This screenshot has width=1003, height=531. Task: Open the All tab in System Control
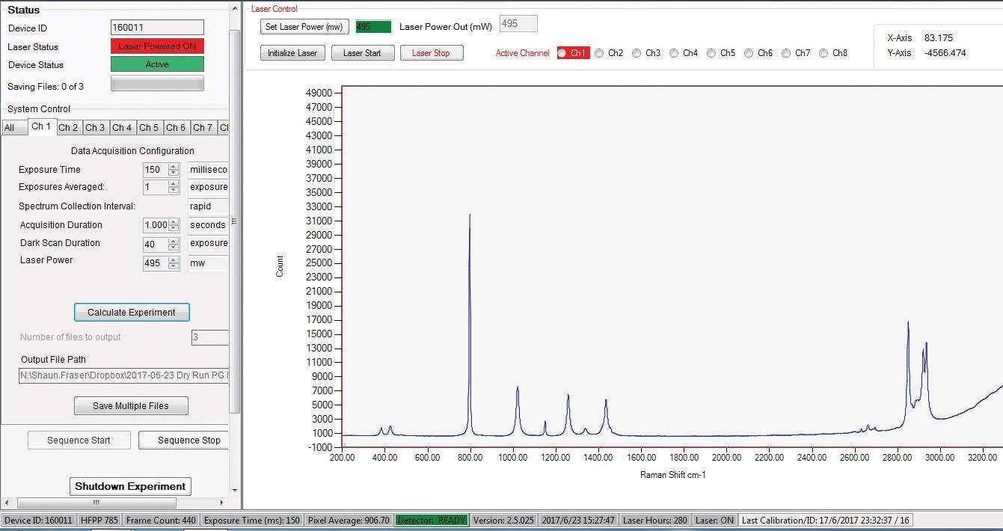tap(14, 128)
